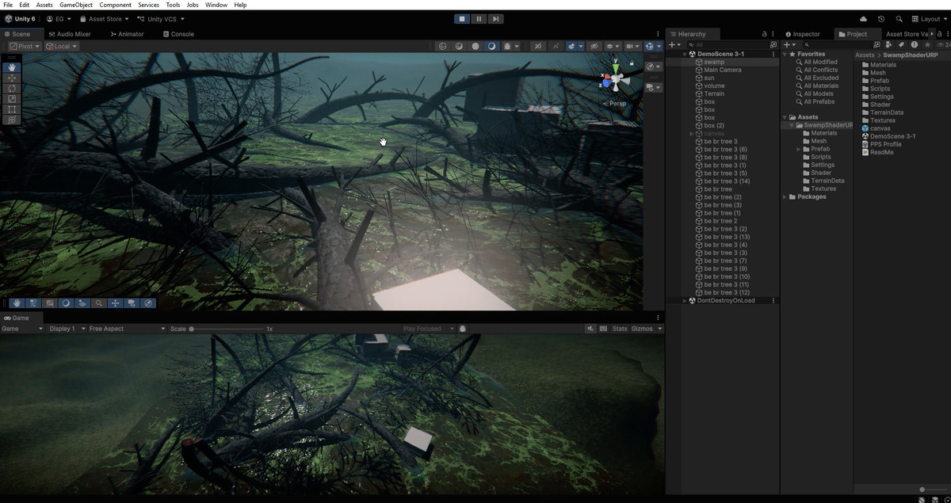Click the cloud services icon

[863, 19]
